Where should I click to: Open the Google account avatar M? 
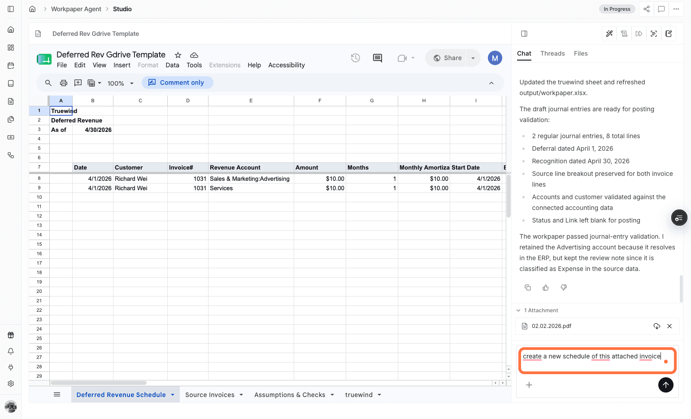[495, 58]
